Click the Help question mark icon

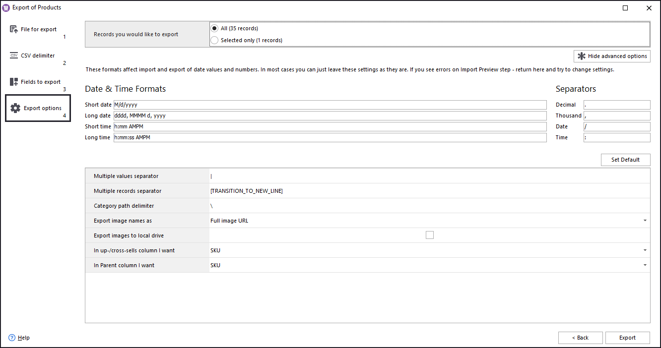(12, 338)
